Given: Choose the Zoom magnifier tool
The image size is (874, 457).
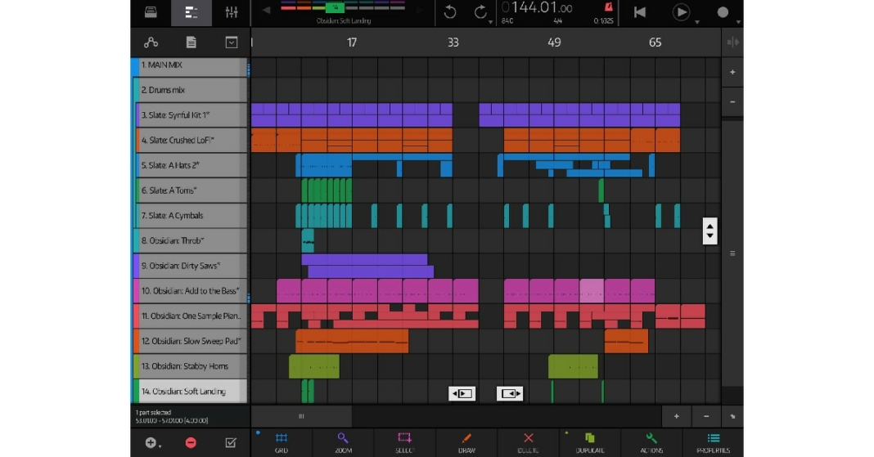Looking at the screenshot, I should [343, 441].
